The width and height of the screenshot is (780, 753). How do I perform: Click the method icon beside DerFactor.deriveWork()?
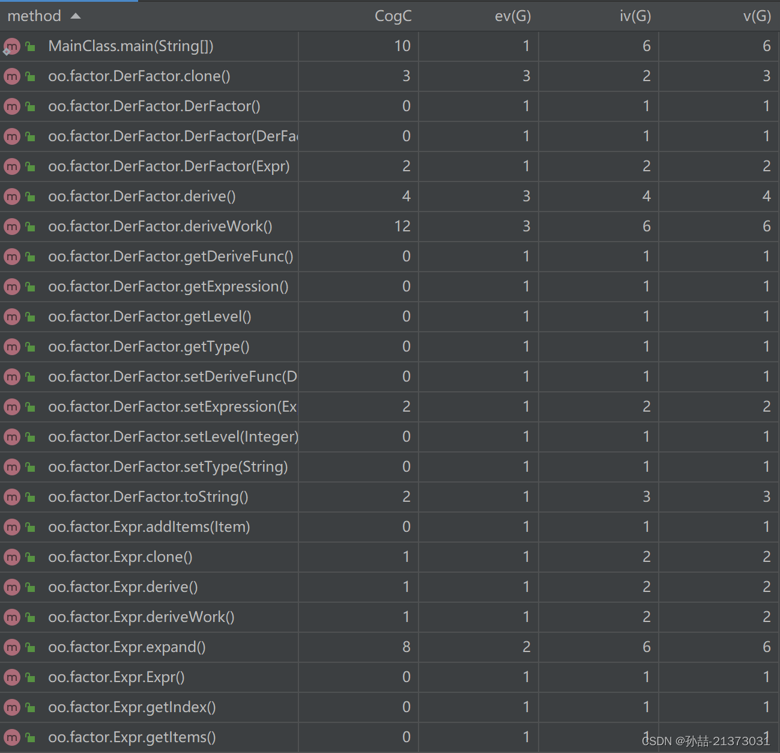pos(12,227)
